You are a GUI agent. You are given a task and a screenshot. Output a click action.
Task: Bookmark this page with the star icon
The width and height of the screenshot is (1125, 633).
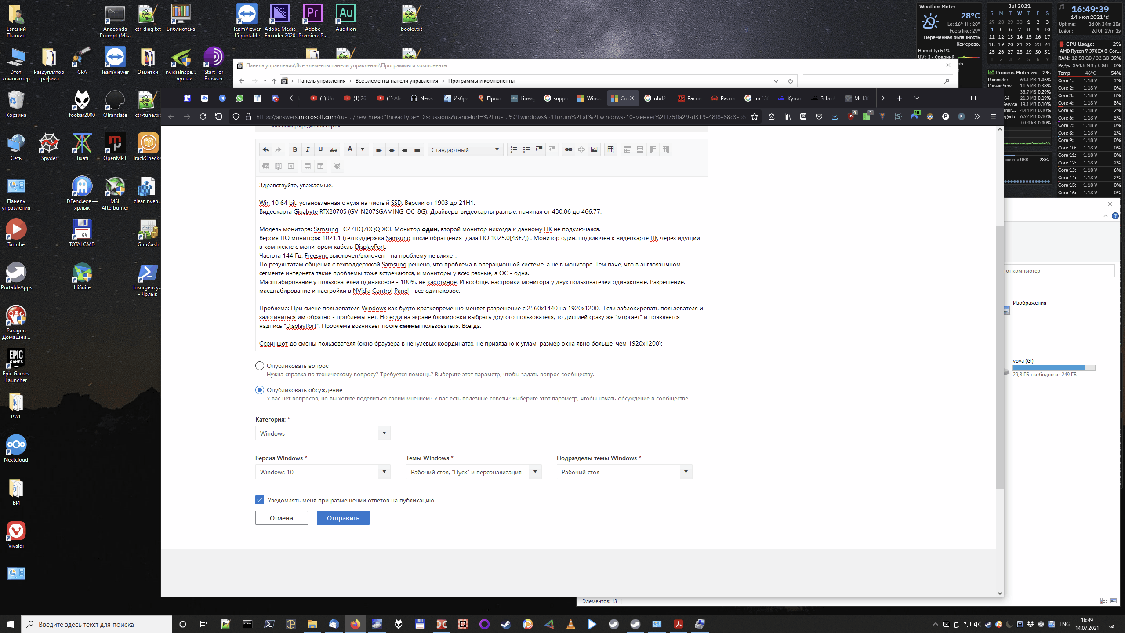(x=755, y=116)
